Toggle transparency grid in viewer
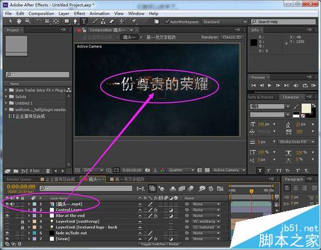321x250 pixels. click(207, 171)
